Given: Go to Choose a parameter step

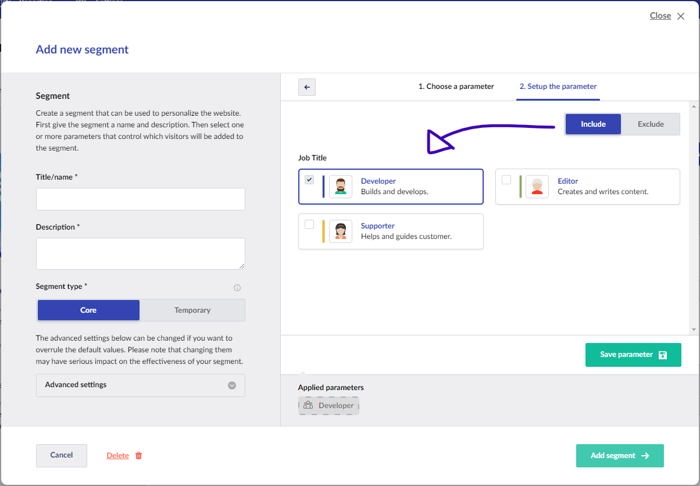Looking at the screenshot, I should click(x=456, y=87).
